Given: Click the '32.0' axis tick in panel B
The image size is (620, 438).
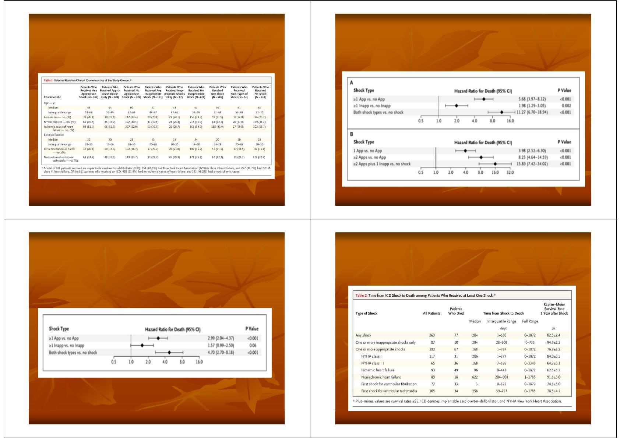Looking at the screenshot, I should pyautogui.click(x=510, y=172).
